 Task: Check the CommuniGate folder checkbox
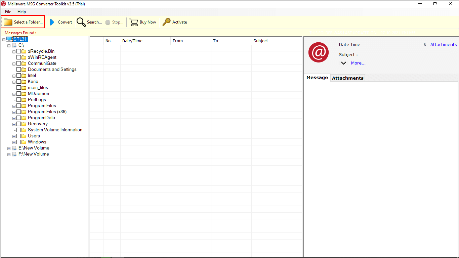pyautogui.click(x=19, y=63)
